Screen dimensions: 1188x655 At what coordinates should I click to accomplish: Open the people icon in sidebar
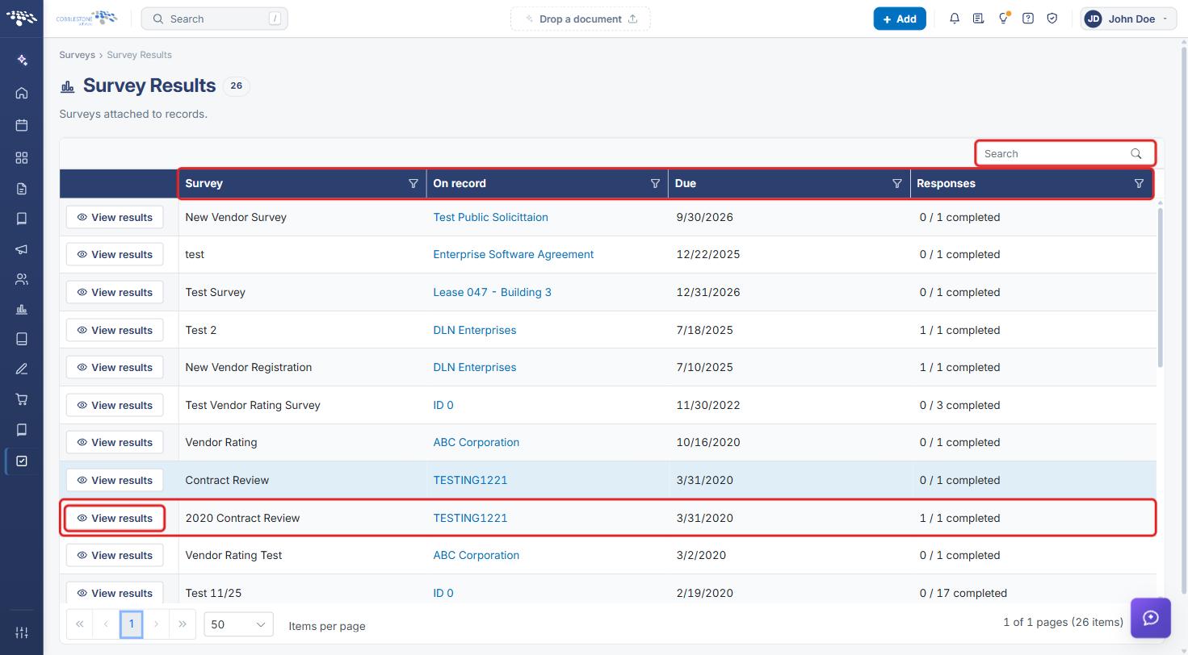pos(22,279)
